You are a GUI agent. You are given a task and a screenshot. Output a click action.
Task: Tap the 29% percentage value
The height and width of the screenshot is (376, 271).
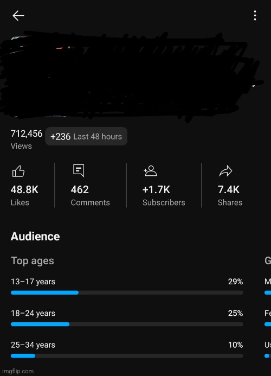[x=235, y=282]
